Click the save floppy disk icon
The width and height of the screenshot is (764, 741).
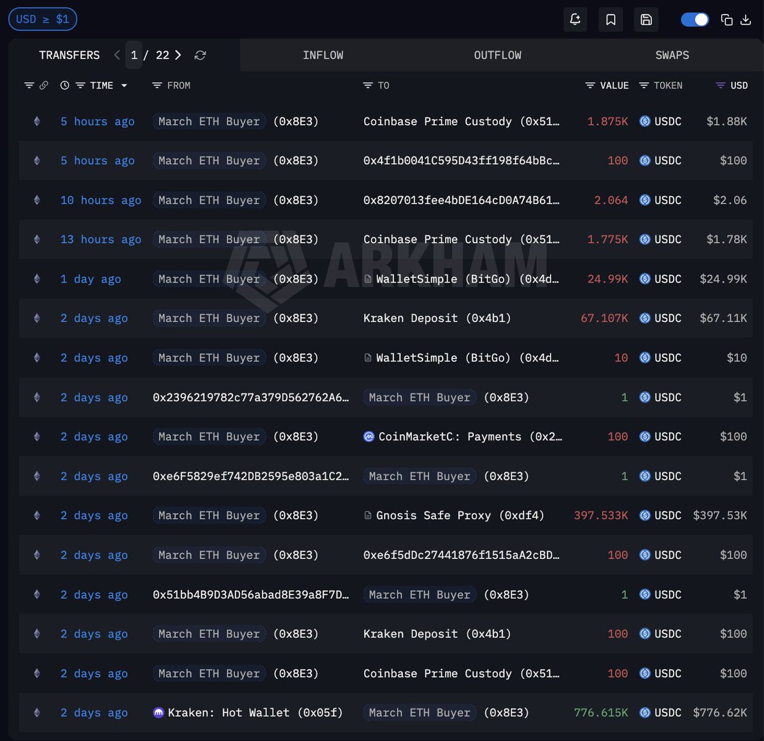point(646,19)
